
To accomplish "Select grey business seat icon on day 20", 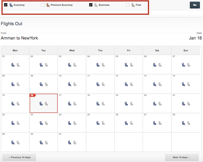I will pyautogui.click(x=160, y=104).
